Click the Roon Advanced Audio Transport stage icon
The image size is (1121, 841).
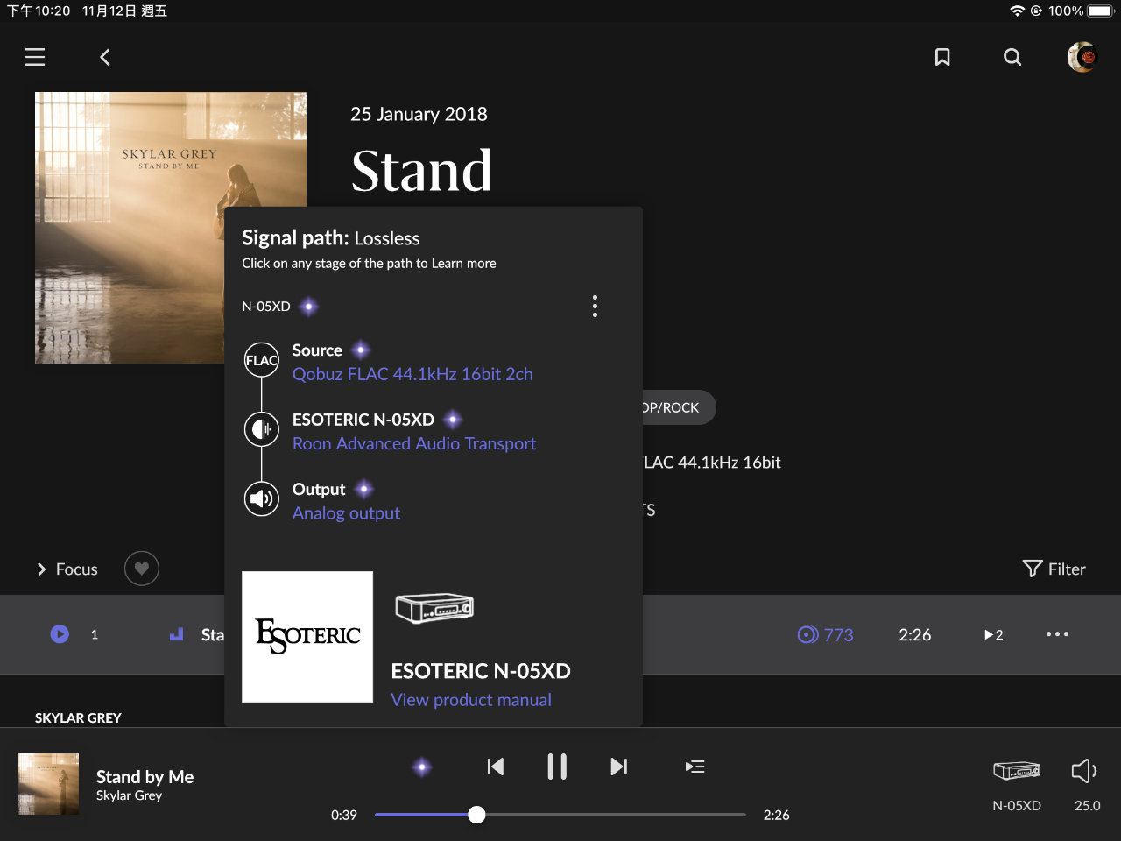262,429
